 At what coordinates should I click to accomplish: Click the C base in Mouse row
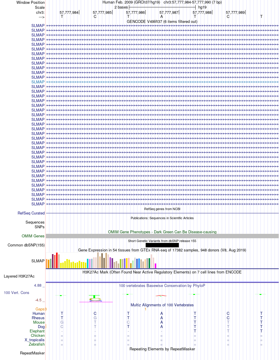pos(128,322)
